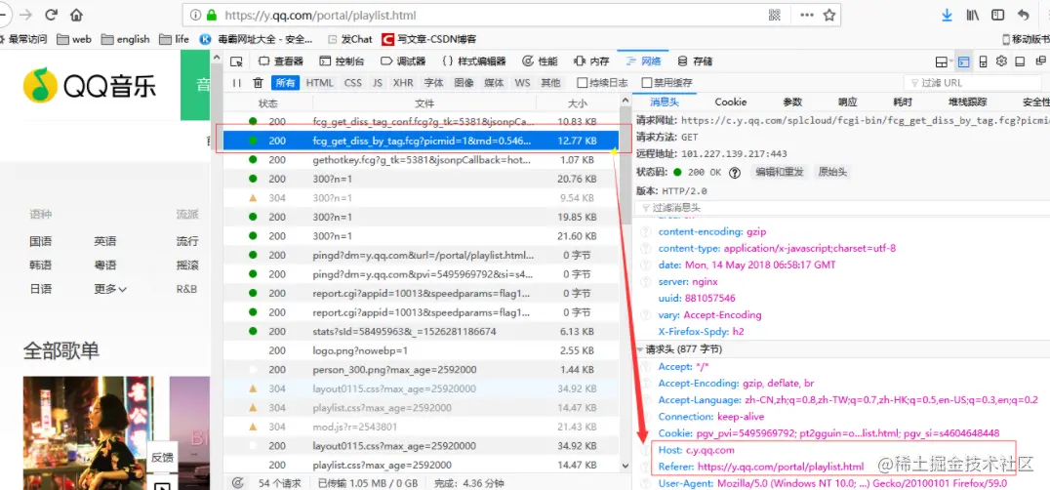Switch to the 参数 details tab

pyautogui.click(x=792, y=102)
